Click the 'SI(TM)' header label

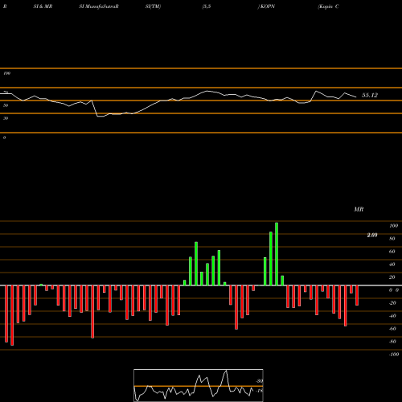click(153, 6)
